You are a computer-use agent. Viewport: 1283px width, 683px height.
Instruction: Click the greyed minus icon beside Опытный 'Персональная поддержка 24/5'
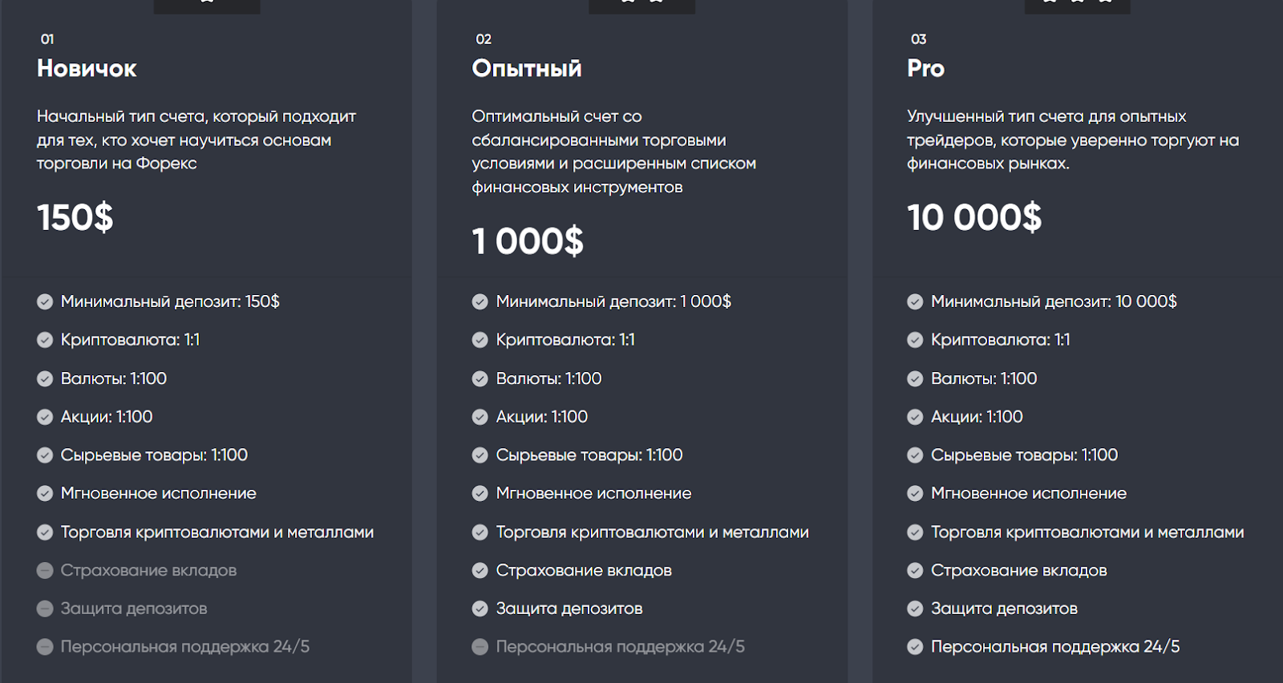pos(480,647)
